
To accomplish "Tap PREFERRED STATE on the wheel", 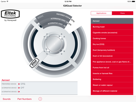I will 63,16.
